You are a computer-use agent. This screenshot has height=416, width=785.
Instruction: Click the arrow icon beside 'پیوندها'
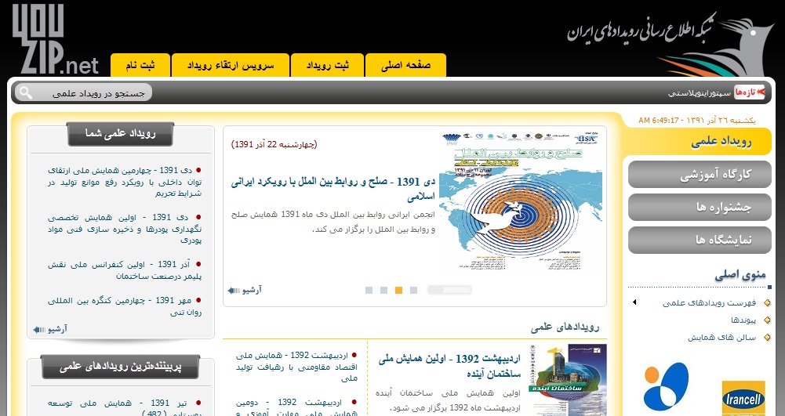pos(768,320)
